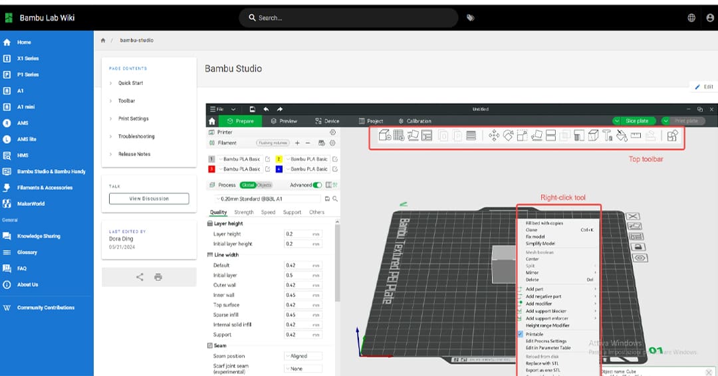Select the Scale tool in top toolbar

(x=522, y=136)
